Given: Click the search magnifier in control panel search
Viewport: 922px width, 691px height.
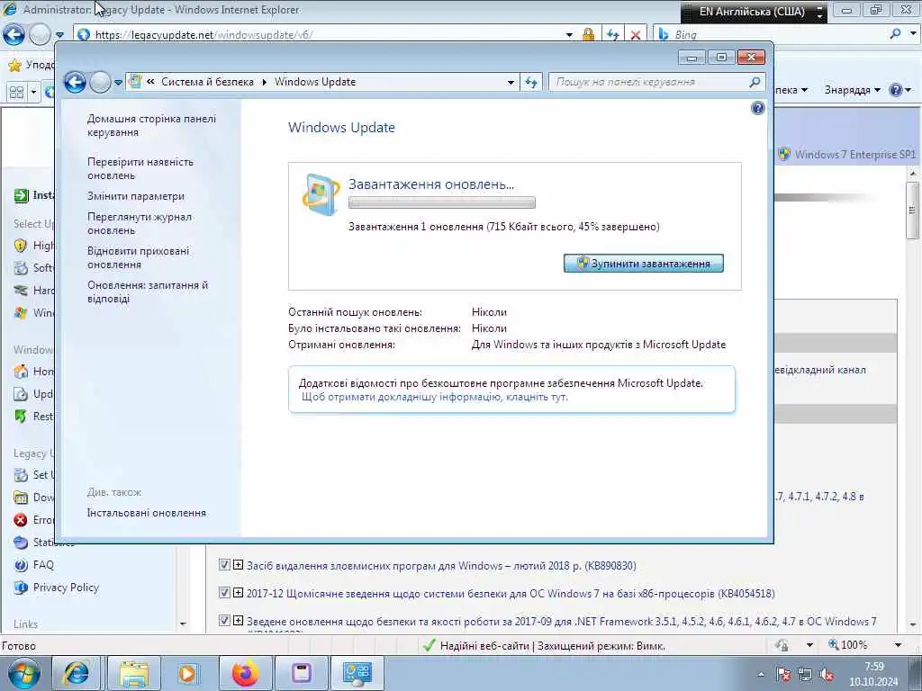Looking at the screenshot, I should tap(755, 82).
